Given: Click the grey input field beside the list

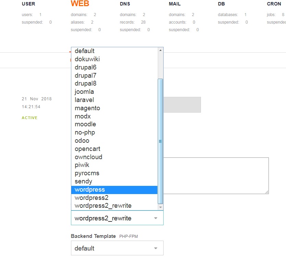Looking at the screenshot, I should point(182,105).
